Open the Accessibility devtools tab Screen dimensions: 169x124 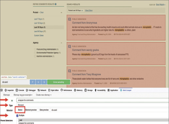[100, 90]
